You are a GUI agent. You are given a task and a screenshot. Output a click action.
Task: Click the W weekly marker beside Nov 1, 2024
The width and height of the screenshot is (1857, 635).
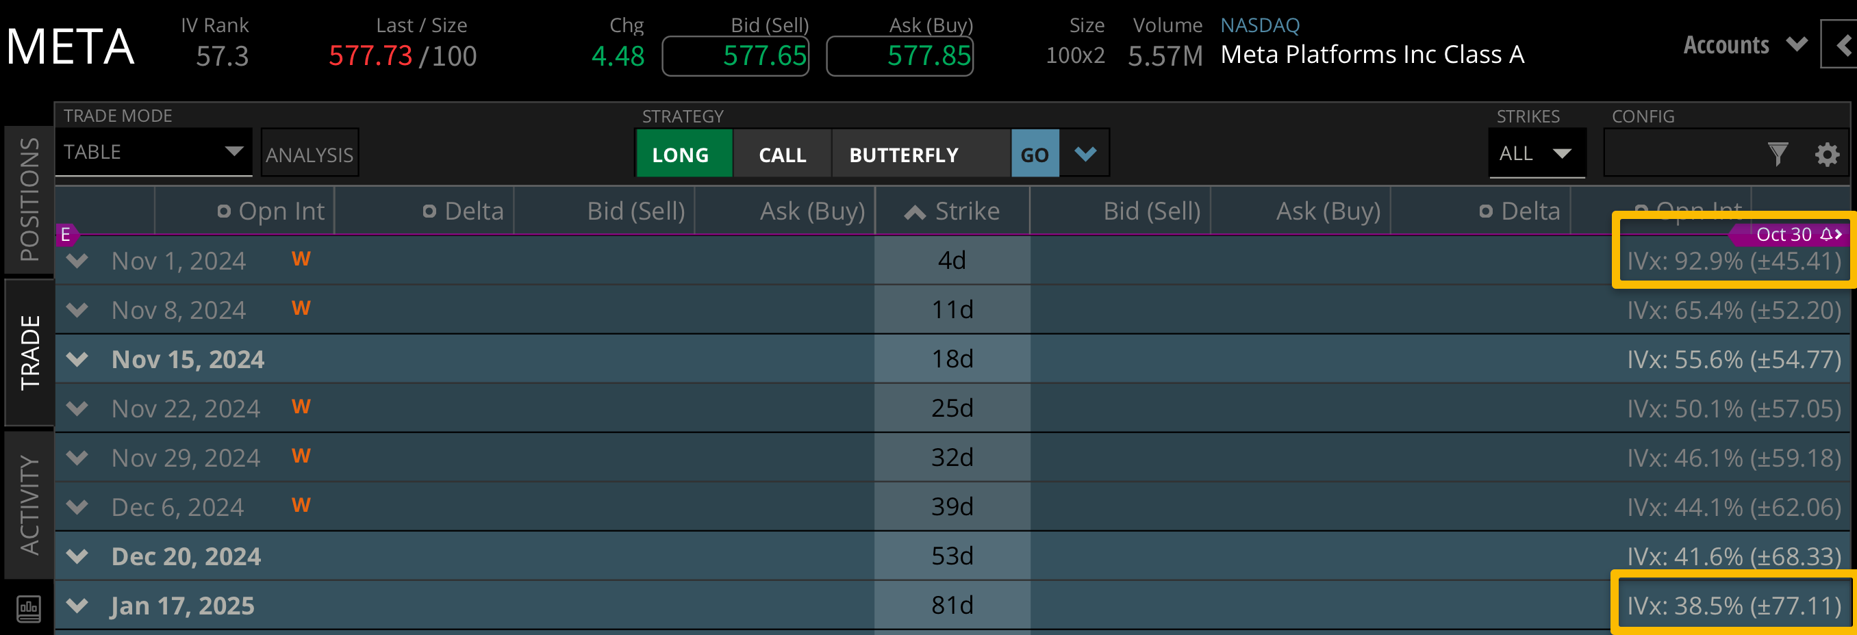click(302, 259)
